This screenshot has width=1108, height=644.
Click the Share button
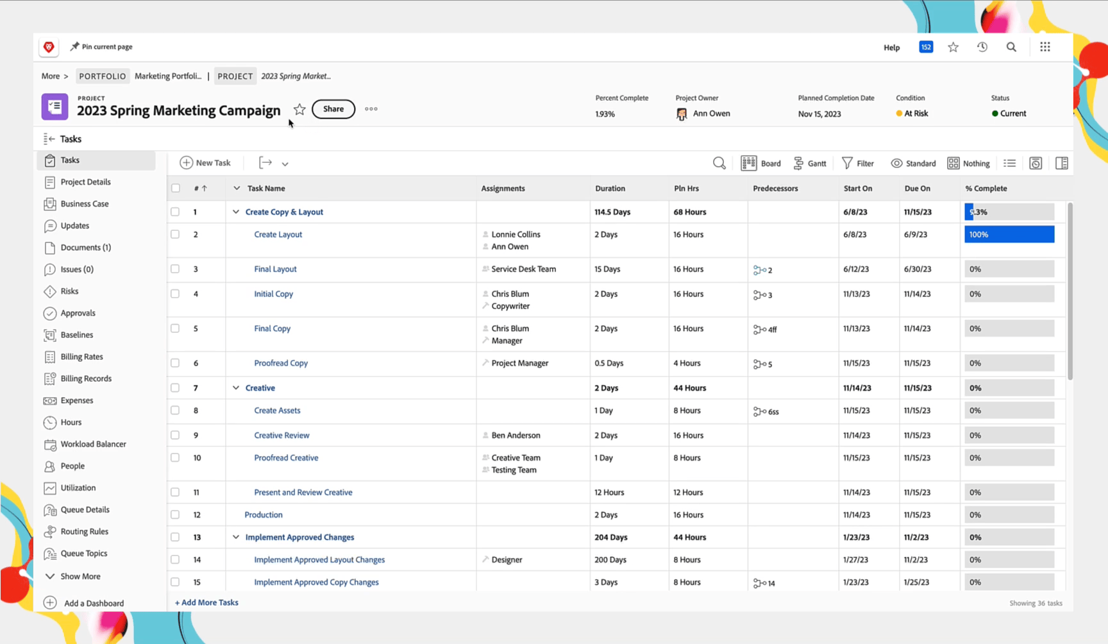(333, 109)
